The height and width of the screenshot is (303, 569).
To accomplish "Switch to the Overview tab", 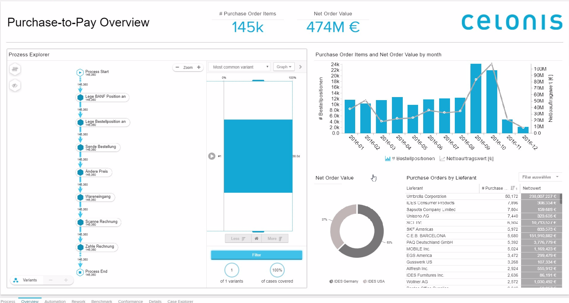I will pos(30,301).
